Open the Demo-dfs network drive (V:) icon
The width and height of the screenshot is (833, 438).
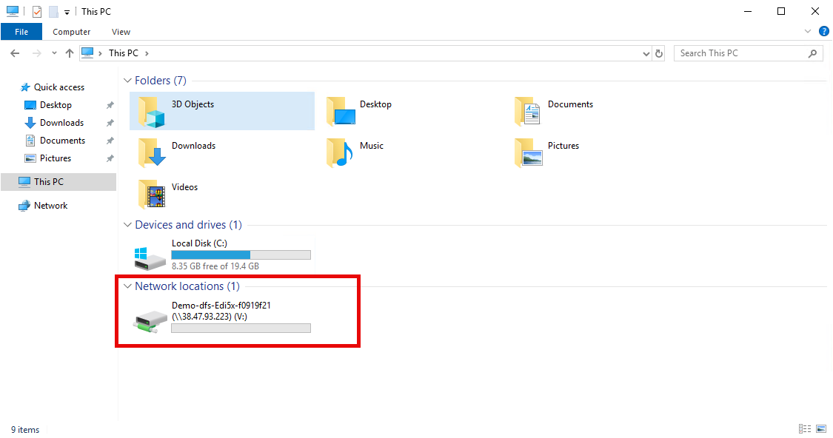tap(150, 320)
